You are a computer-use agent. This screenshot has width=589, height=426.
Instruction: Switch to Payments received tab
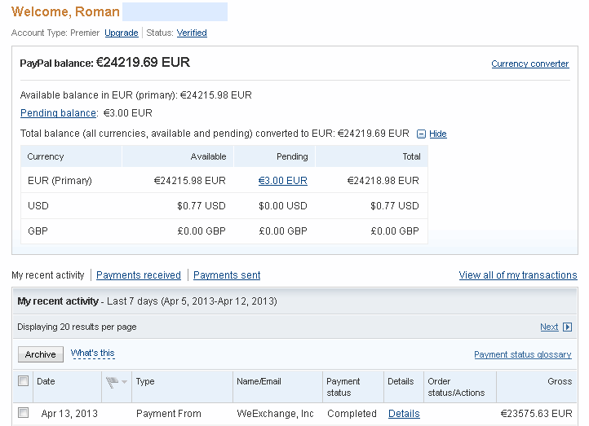coord(139,274)
